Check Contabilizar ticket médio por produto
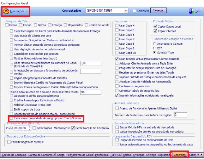This screenshot has width=204, height=159. tap(11, 54)
